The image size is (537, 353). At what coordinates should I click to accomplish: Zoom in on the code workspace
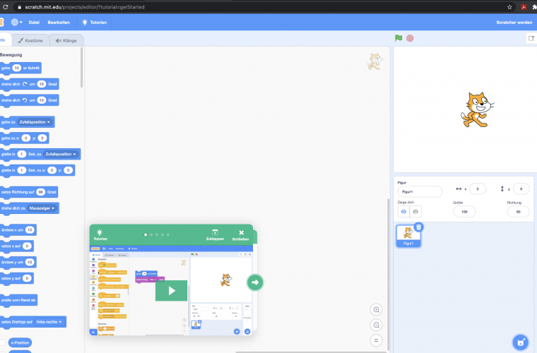(x=376, y=310)
